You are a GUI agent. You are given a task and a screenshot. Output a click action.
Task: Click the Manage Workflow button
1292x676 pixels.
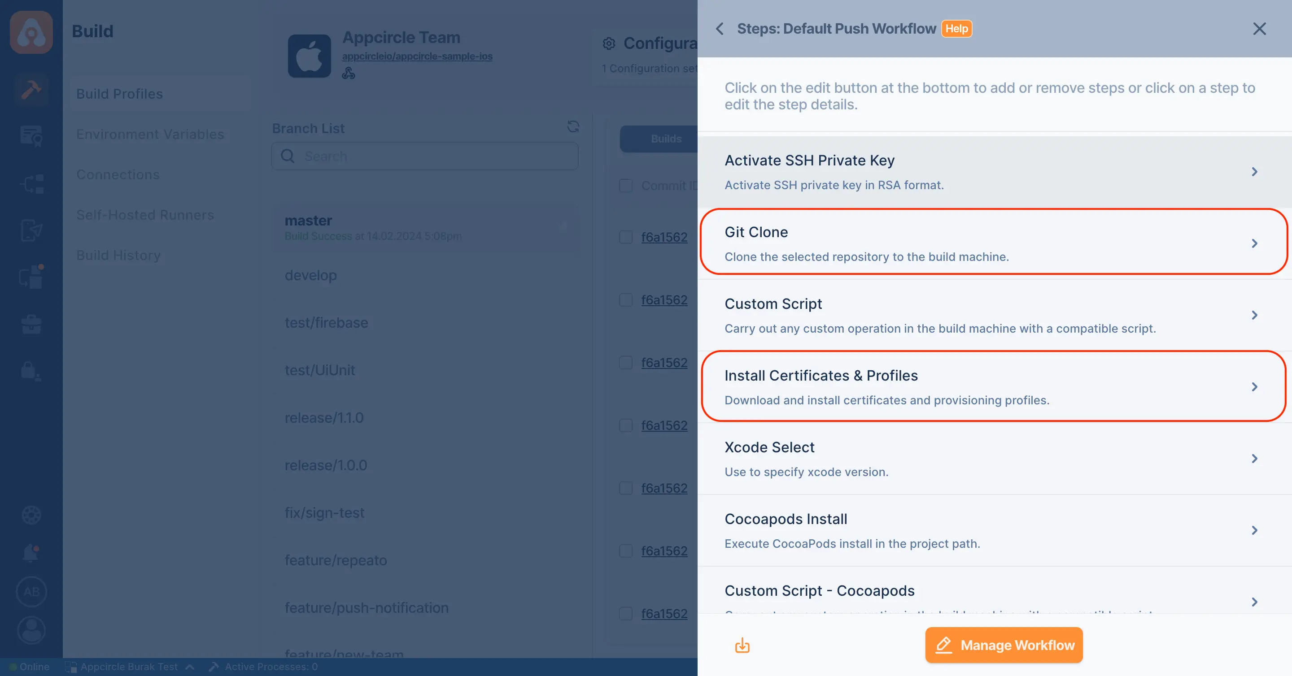(x=1004, y=645)
